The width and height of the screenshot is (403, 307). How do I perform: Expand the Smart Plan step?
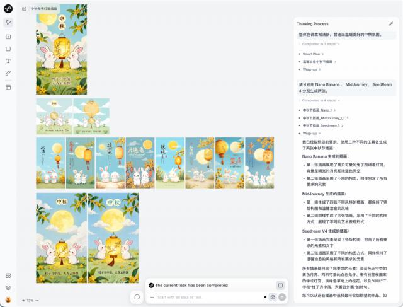[x=313, y=54]
